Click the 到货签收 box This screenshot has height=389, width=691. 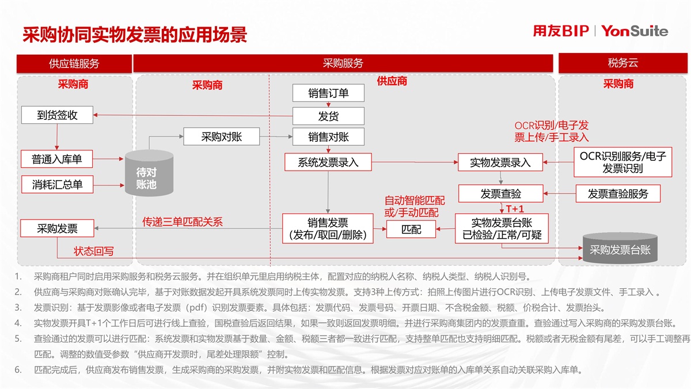coord(57,115)
